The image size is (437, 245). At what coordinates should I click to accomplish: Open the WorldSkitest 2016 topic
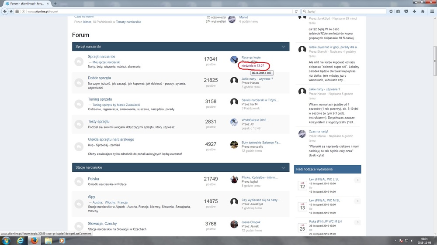(253, 120)
